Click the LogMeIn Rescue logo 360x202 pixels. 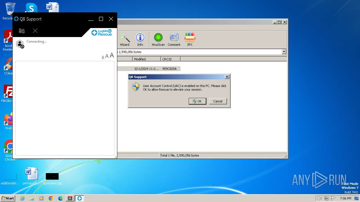pyautogui.click(x=102, y=33)
